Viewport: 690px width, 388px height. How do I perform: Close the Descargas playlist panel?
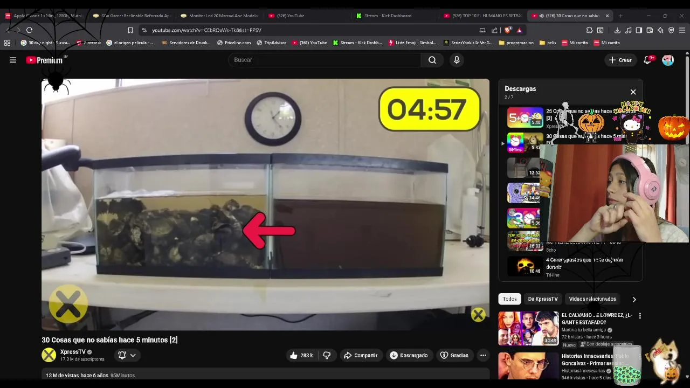(633, 92)
